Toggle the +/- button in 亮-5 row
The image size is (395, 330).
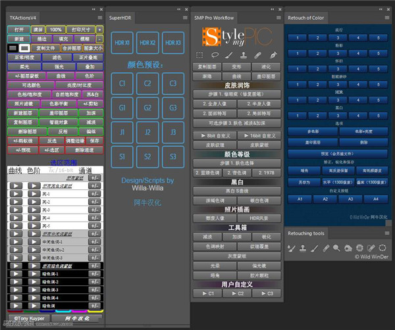coord(95,226)
